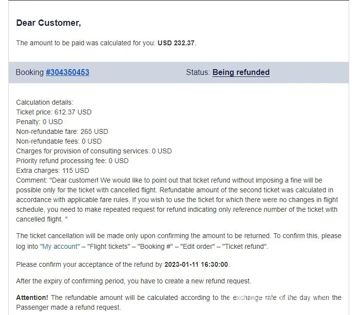Click the consulting services charges line

click(x=94, y=151)
